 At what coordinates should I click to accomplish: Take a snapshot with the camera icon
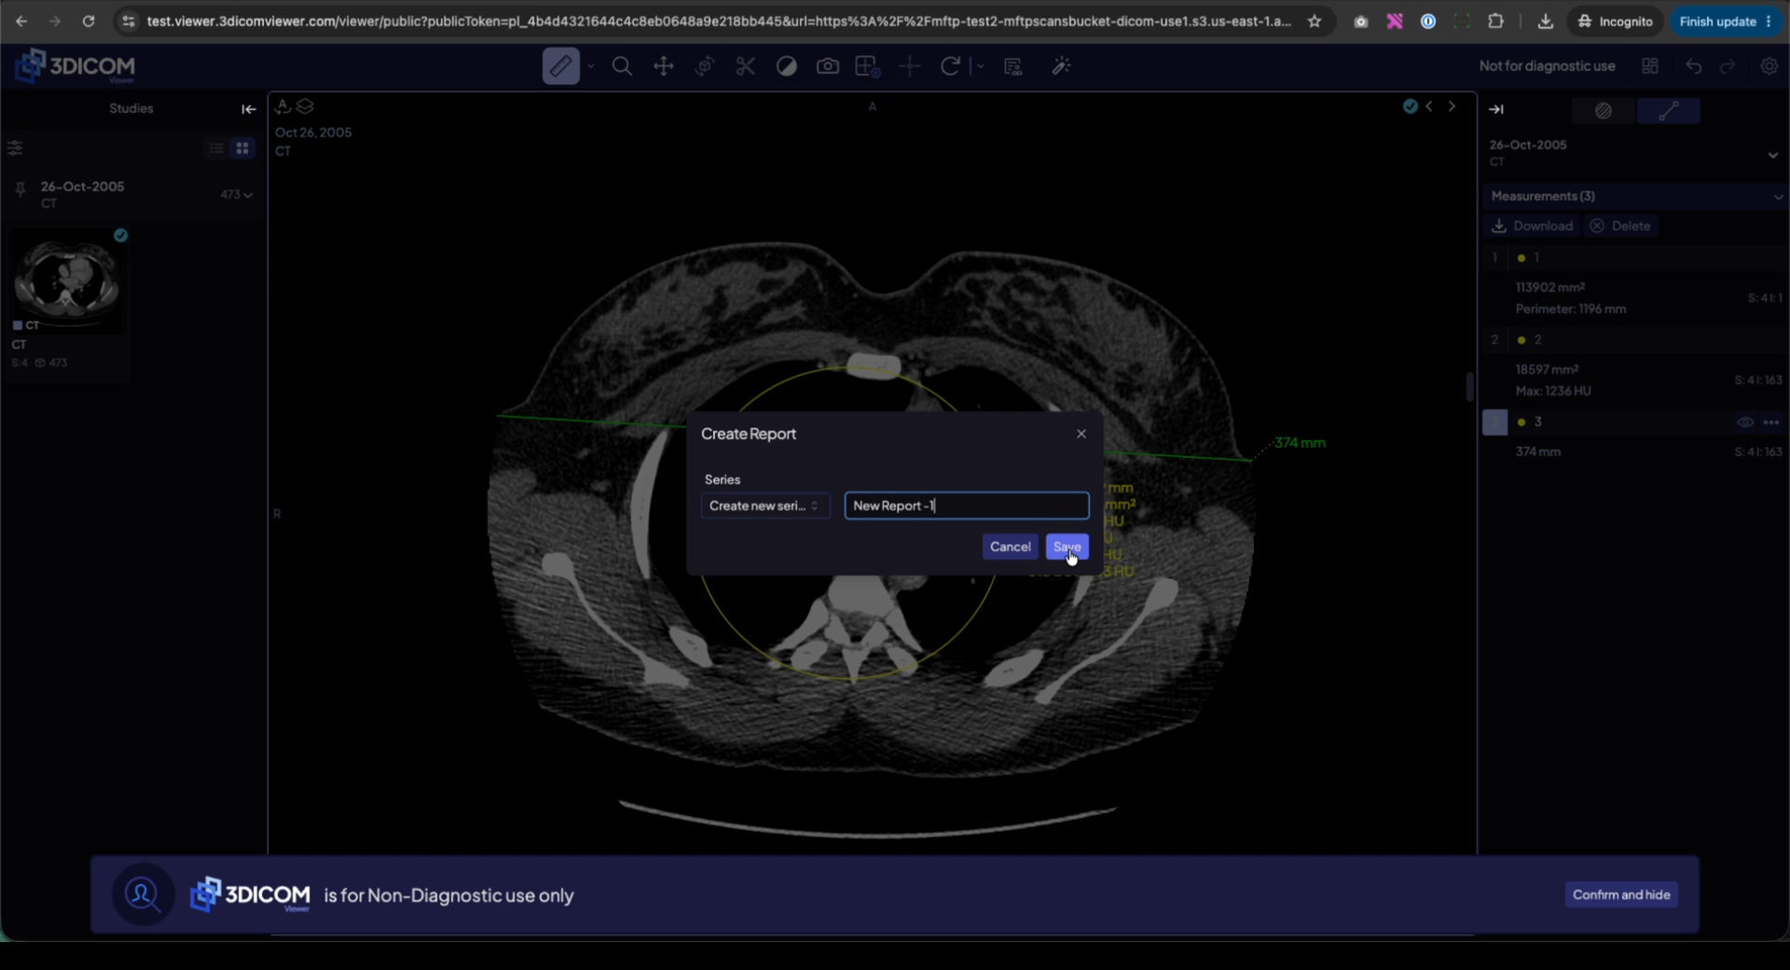tap(827, 66)
